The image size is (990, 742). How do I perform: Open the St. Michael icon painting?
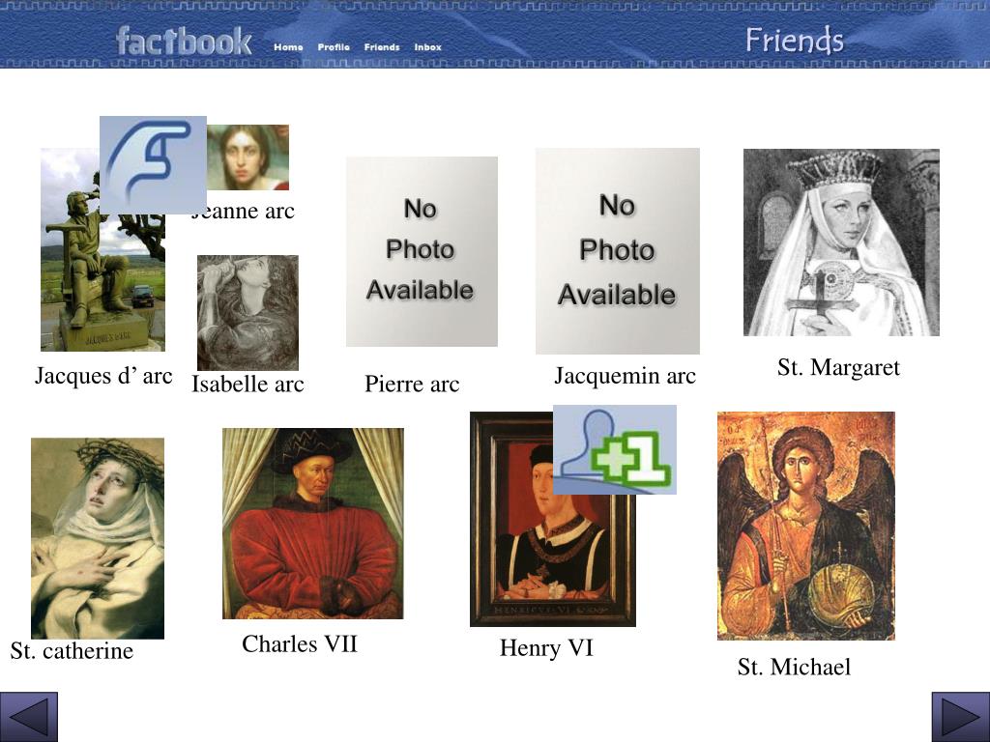click(806, 527)
